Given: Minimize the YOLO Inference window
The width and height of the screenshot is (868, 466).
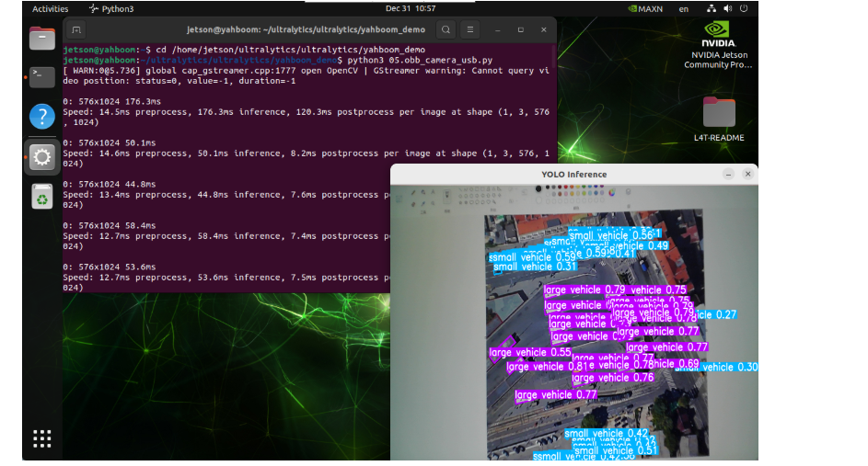Looking at the screenshot, I should tap(728, 174).
